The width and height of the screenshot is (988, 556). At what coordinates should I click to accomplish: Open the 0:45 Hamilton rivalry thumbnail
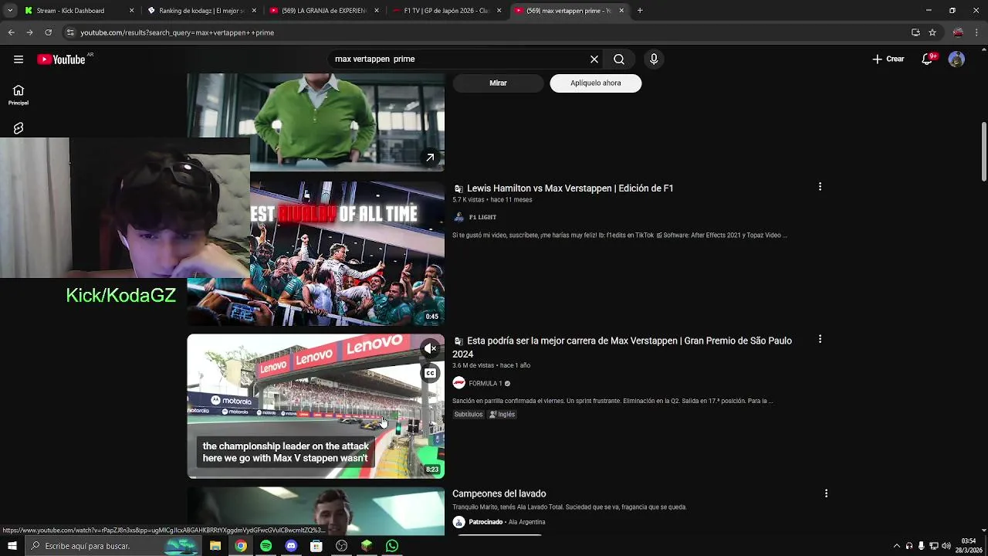(347, 253)
